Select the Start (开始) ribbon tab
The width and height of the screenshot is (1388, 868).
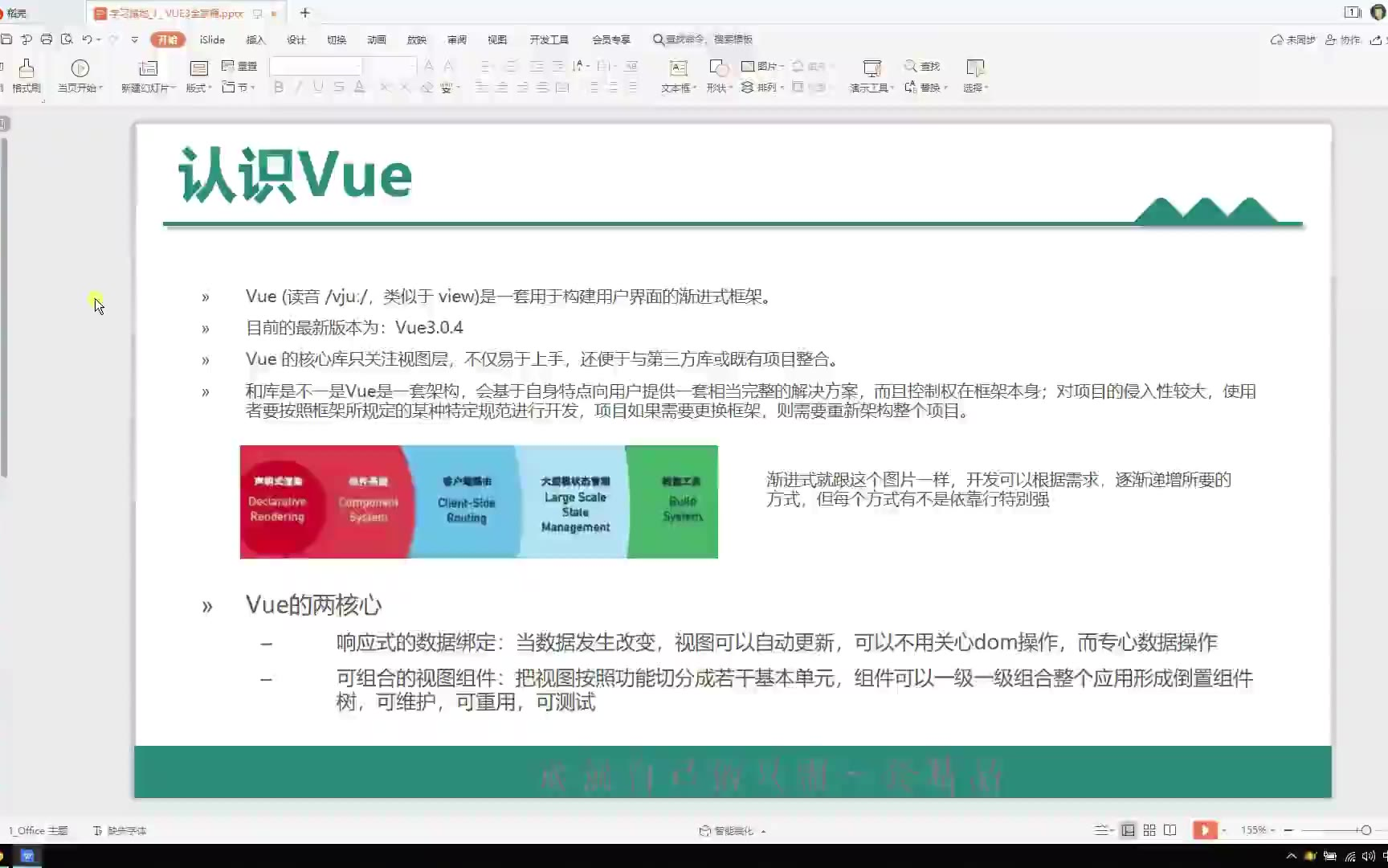click(x=168, y=39)
